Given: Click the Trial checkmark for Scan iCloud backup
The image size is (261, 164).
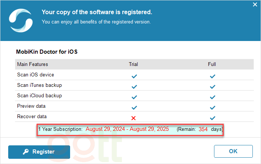Looking at the screenshot, I should point(134,97).
